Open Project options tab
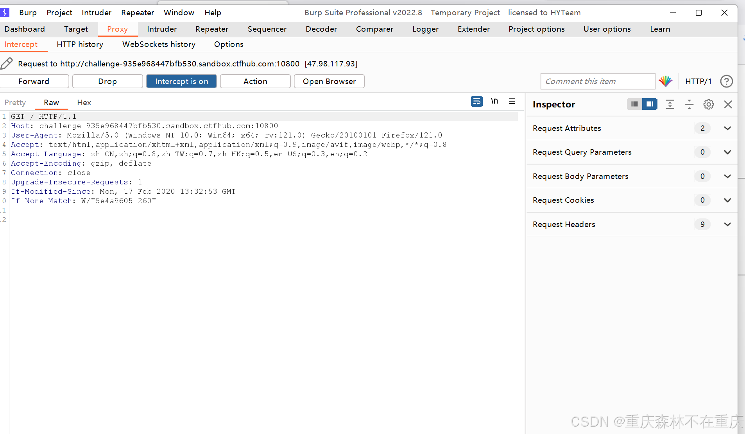This screenshot has width=745, height=434. [x=536, y=29]
